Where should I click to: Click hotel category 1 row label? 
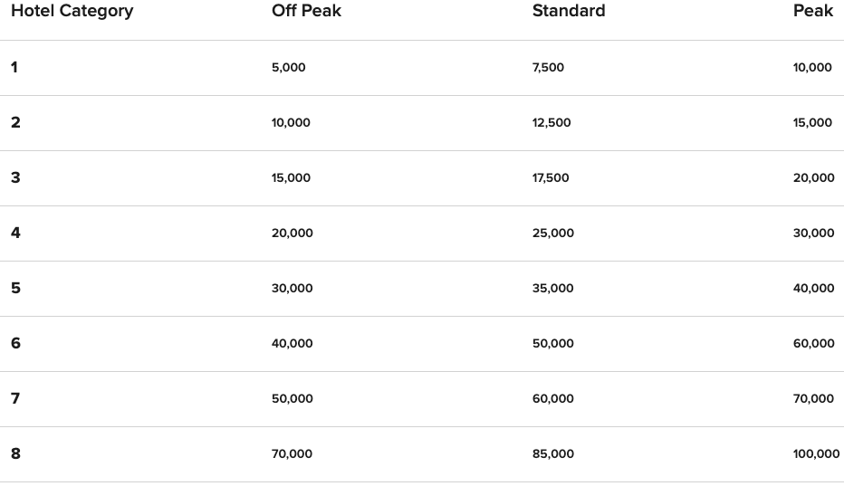(x=14, y=67)
